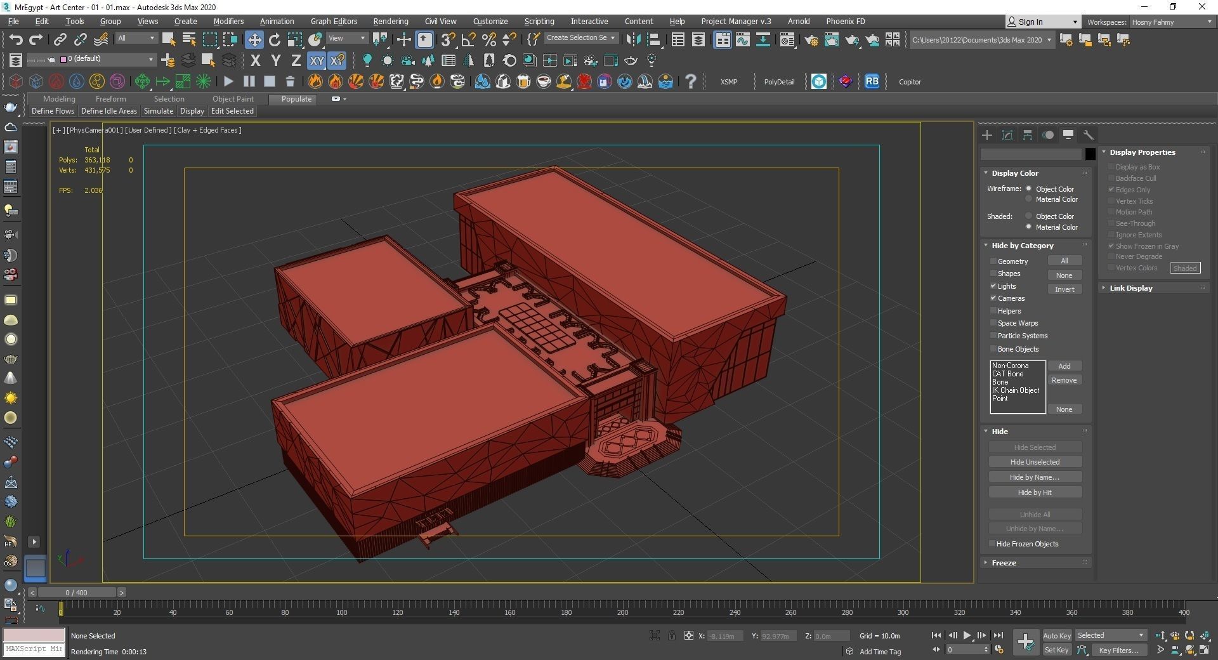Click the black object color swatch
The image size is (1218, 660).
pyautogui.click(x=1090, y=154)
